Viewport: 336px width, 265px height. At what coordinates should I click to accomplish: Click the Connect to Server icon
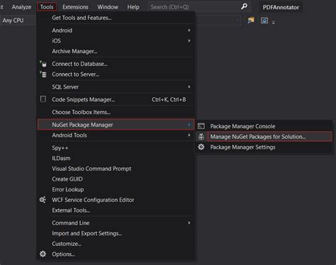(43, 74)
